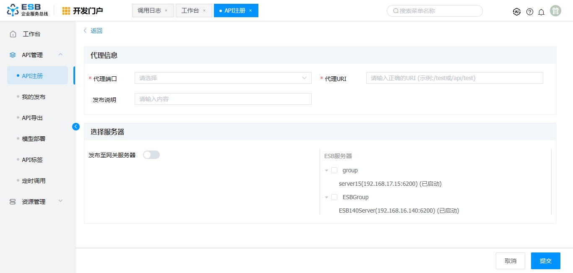Check the group server checkbox

pos(334,170)
